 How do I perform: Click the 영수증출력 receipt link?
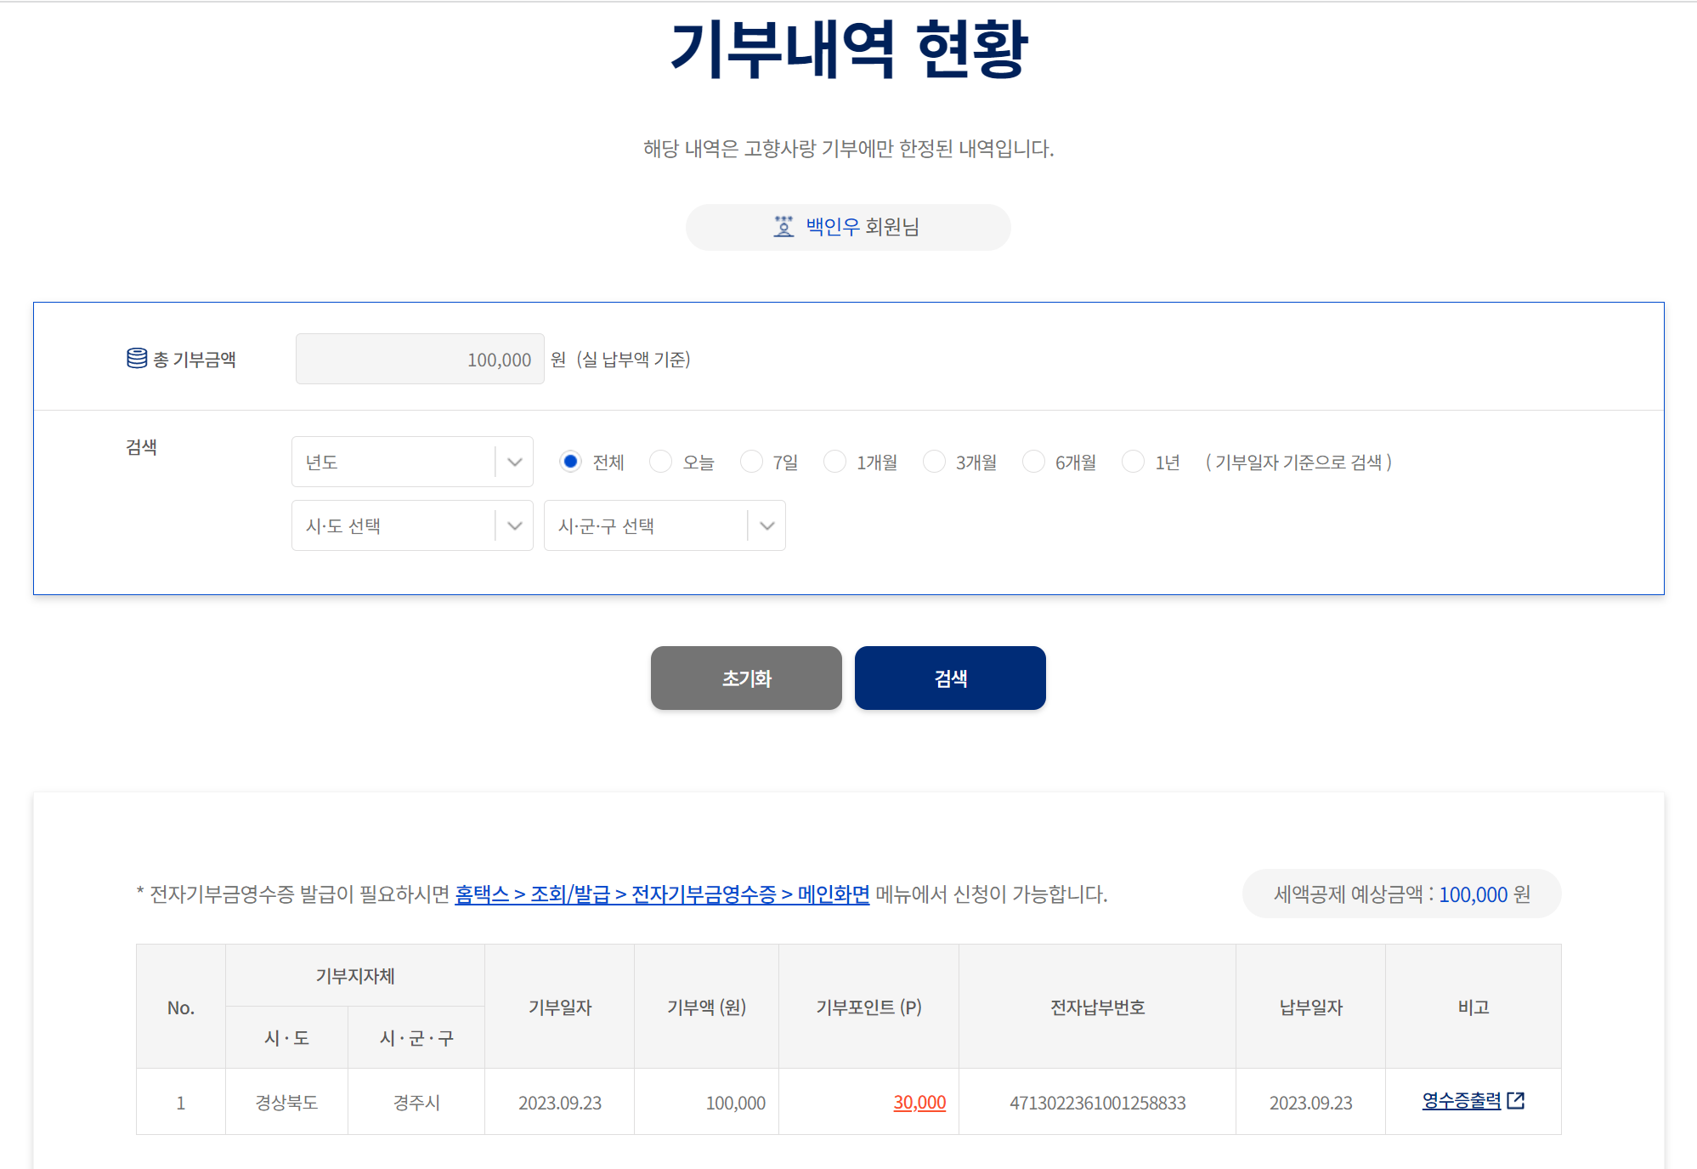click(1461, 1100)
